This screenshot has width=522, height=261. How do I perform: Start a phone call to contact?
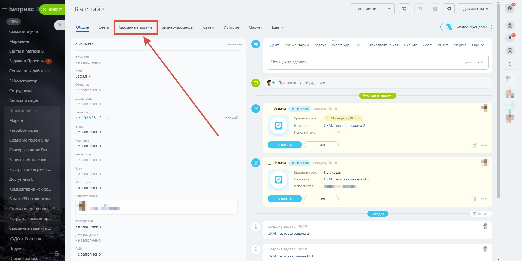click(404, 9)
